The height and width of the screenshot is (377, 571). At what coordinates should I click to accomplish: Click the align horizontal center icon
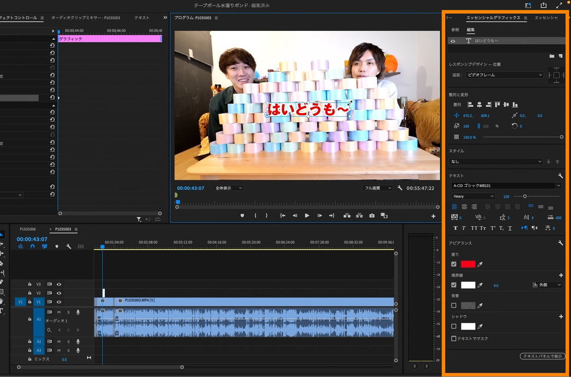479,105
